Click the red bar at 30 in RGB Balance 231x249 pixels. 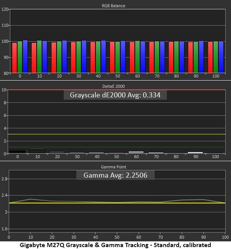point(73,58)
